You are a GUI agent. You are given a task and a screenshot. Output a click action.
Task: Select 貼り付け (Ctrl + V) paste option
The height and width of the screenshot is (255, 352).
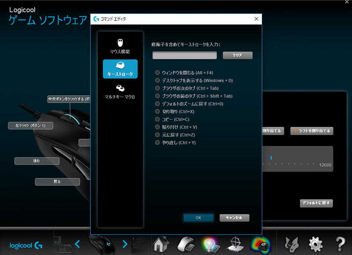coord(176,127)
